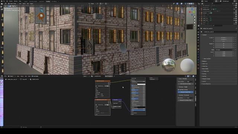
Task: Open the Edit menu
Action: (x=7, y=1)
